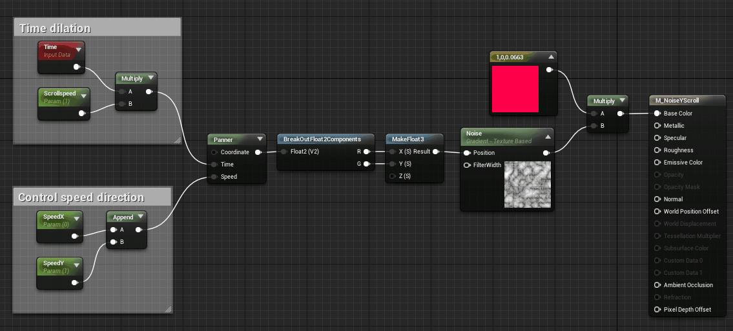
Task: Click the Y (S) input pin on MakeFloat3
Action: tap(392, 163)
